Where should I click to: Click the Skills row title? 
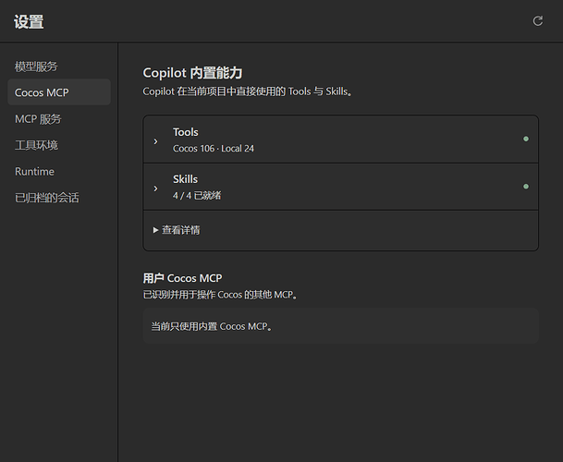185,179
